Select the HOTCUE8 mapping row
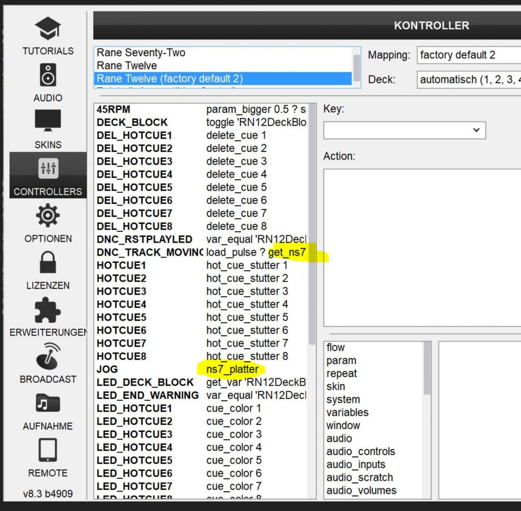This screenshot has height=511, width=521. pyautogui.click(x=201, y=356)
